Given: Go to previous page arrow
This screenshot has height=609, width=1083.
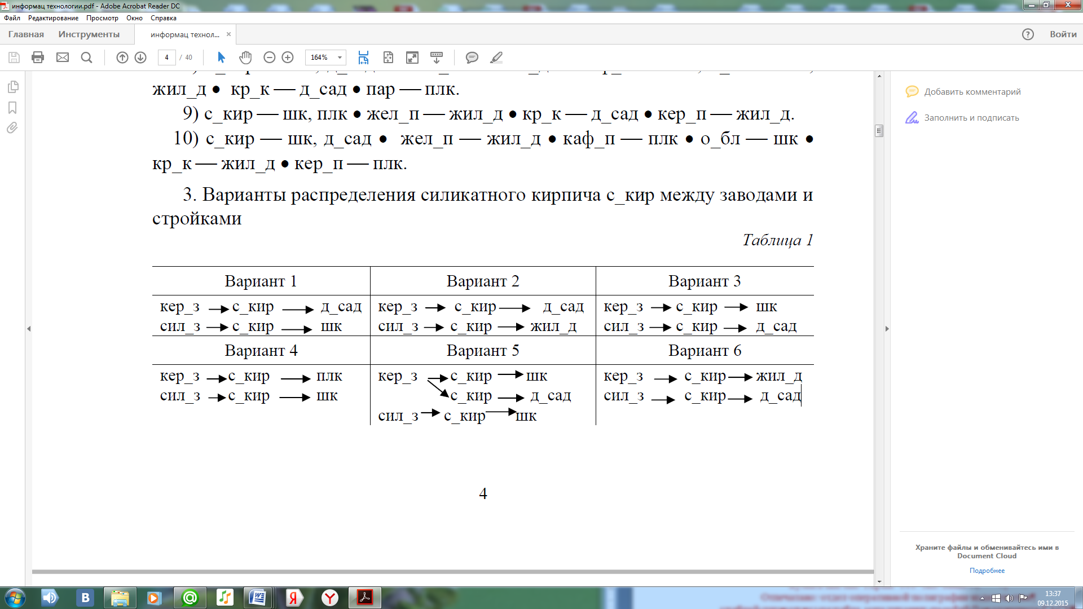Looking at the screenshot, I should pos(122,58).
